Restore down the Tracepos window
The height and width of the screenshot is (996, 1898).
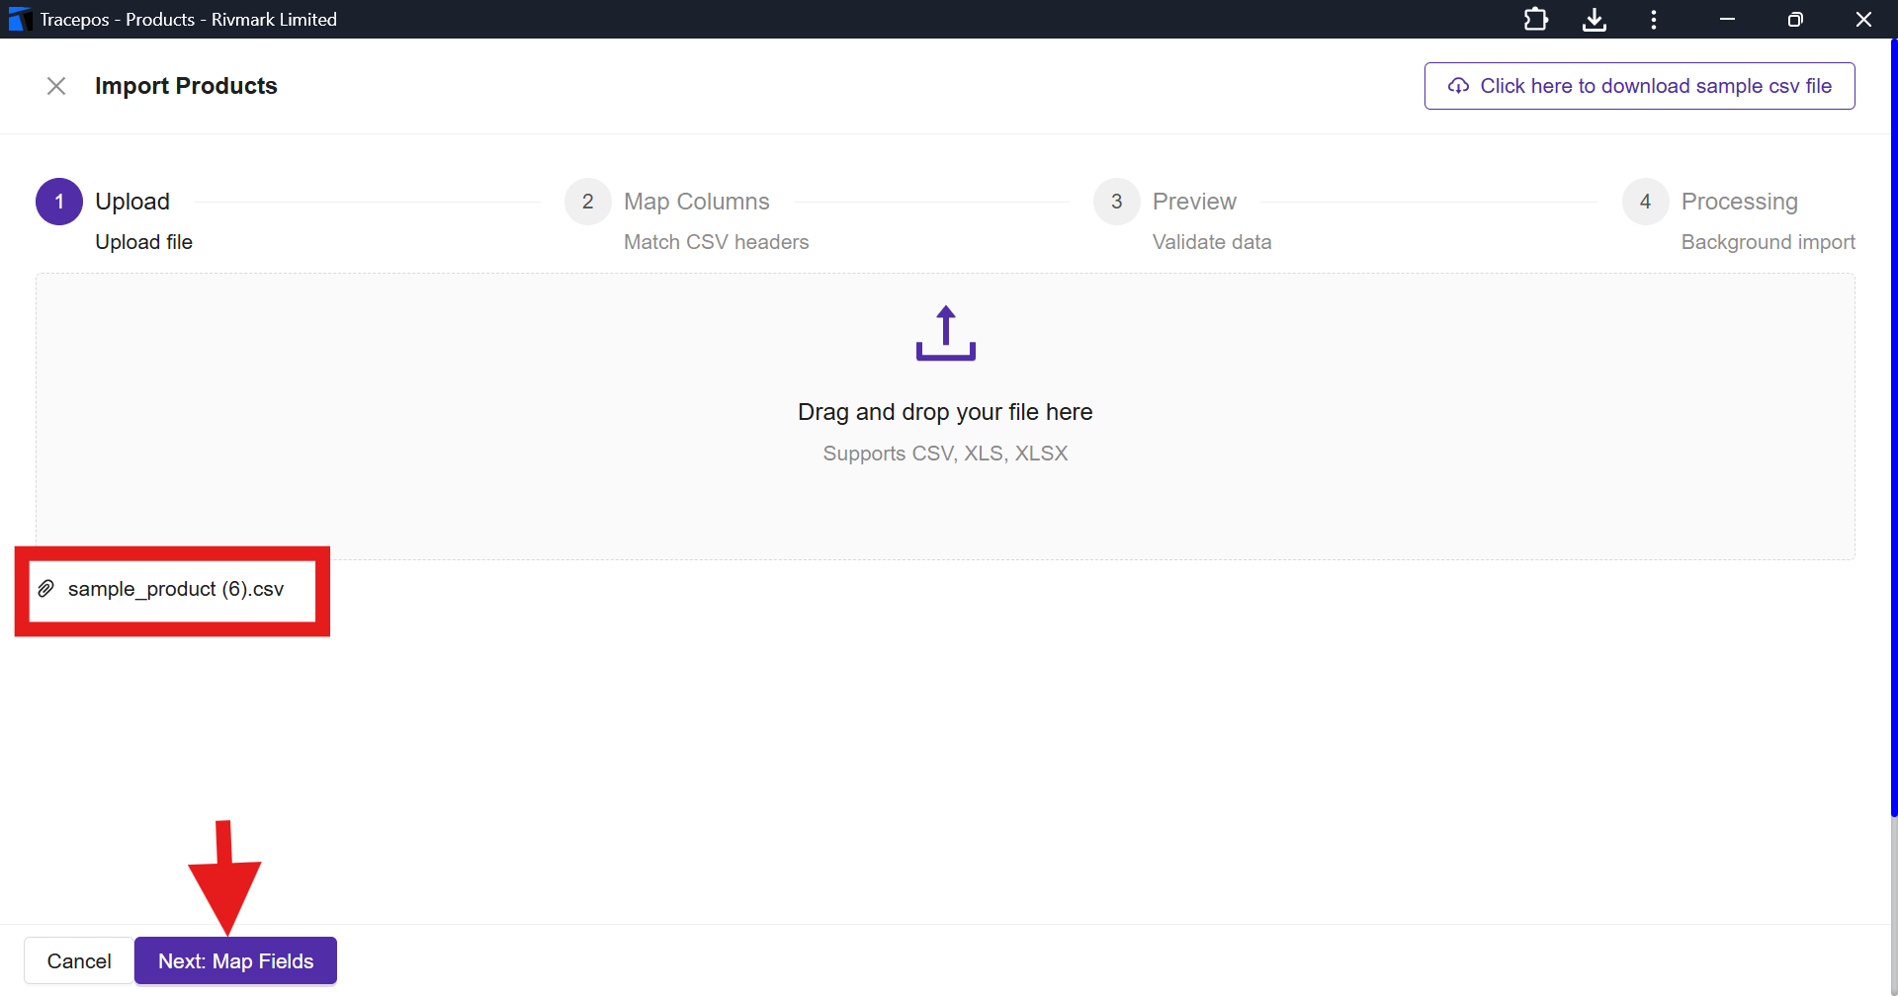pos(1795,20)
